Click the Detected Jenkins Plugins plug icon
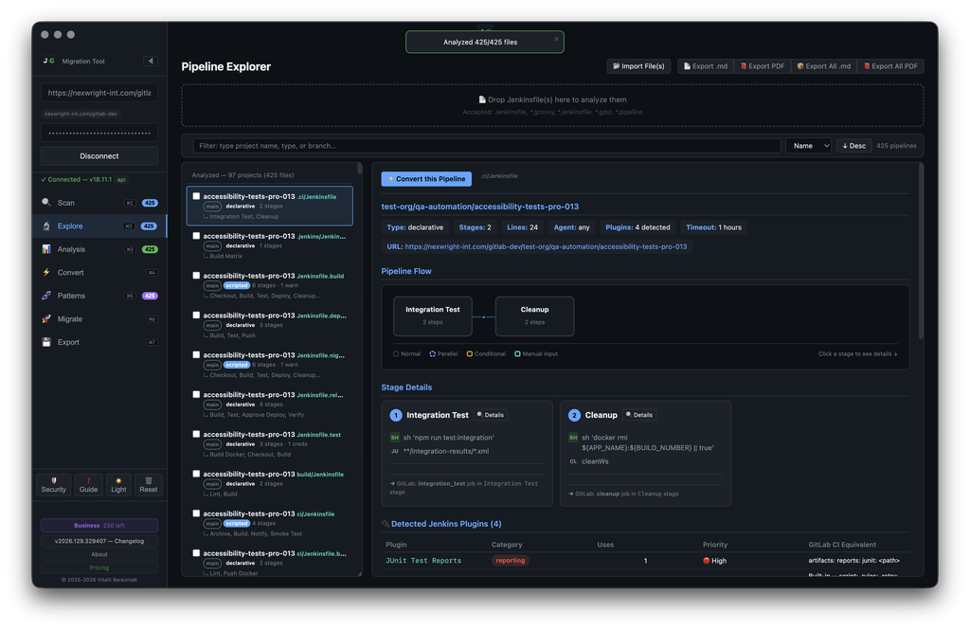Image resolution: width=970 pixels, height=630 pixels. pyautogui.click(x=386, y=524)
